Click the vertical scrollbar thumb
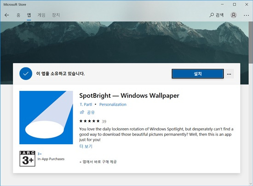The height and width of the screenshot is (186, 253). tap(251, 43)
